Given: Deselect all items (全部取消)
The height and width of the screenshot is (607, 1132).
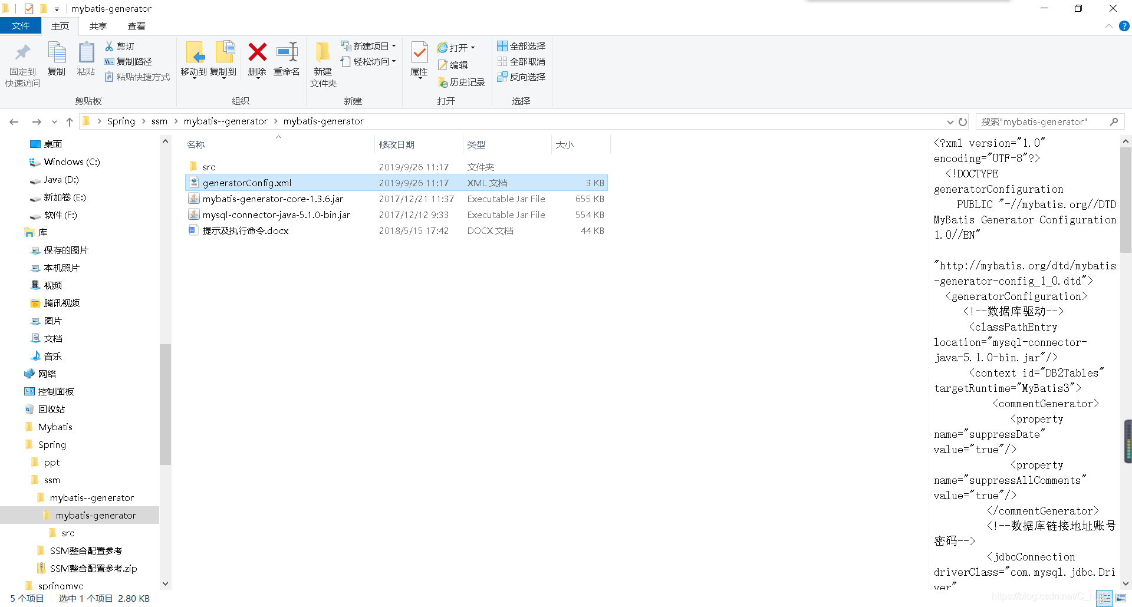Looking at the screenshot, I should click(x=521, y=61).
